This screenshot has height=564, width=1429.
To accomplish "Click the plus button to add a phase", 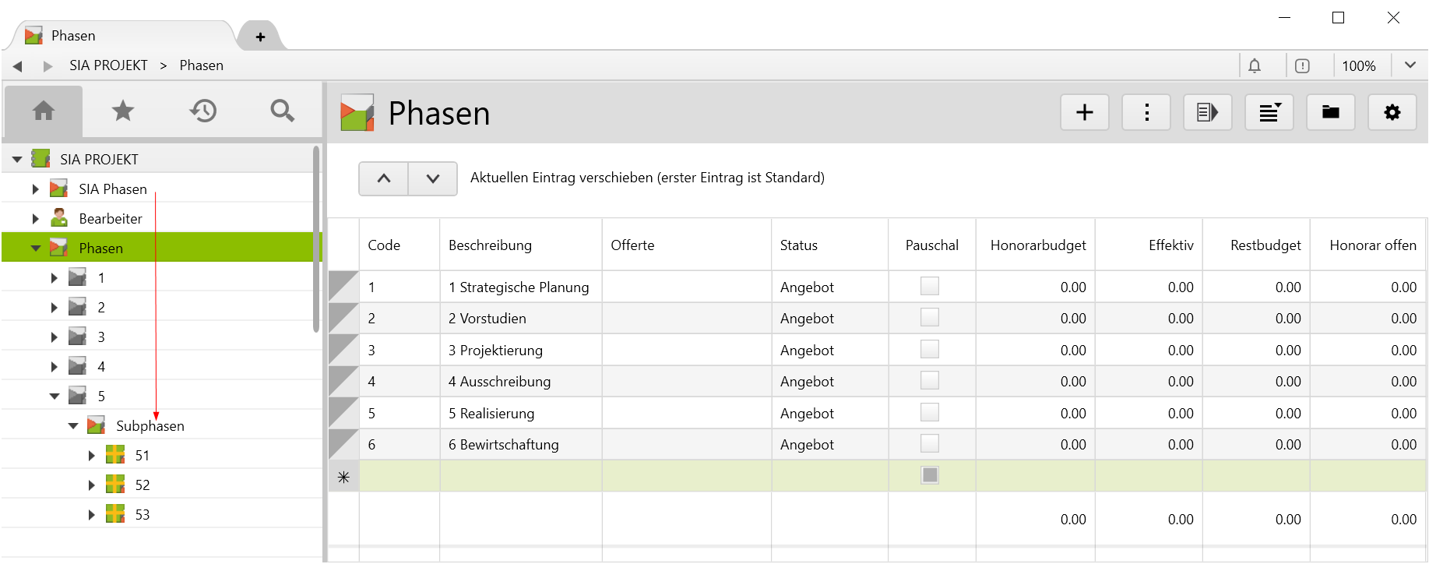I will coord(1084,113).
